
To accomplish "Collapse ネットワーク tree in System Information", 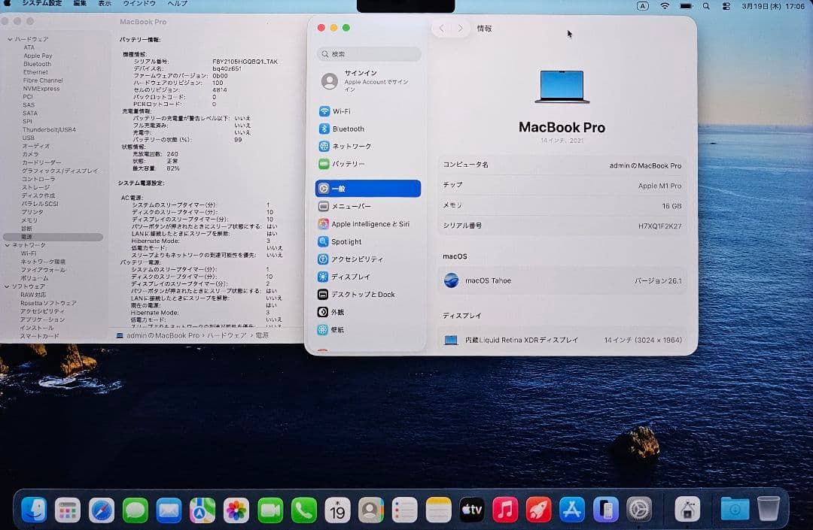I will (8, 245).
